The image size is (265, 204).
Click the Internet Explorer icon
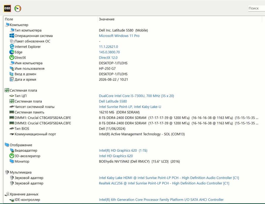12,47
